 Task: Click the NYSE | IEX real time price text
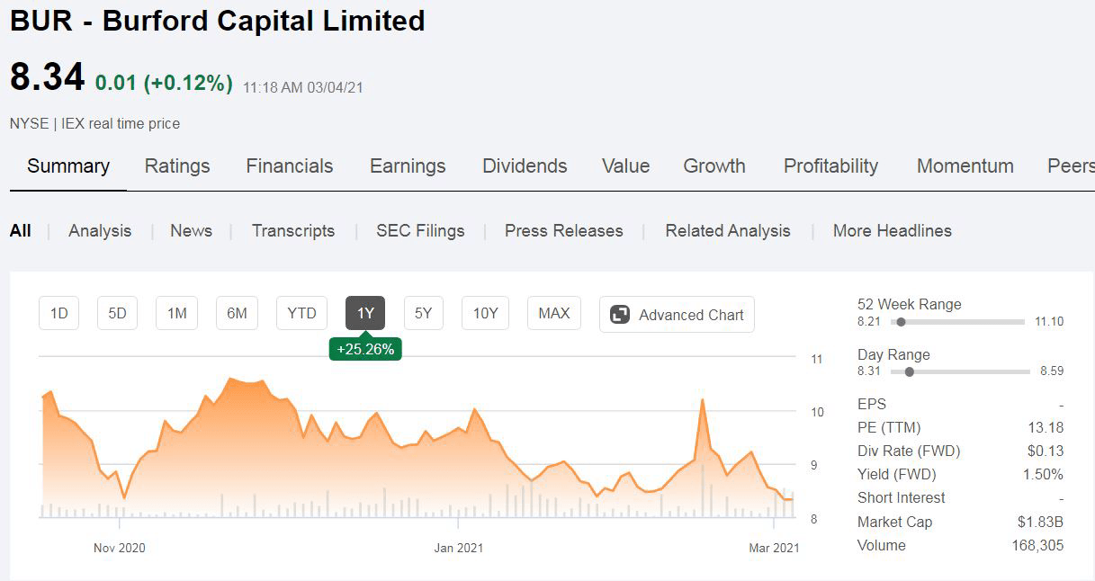(x=95, y=124)
